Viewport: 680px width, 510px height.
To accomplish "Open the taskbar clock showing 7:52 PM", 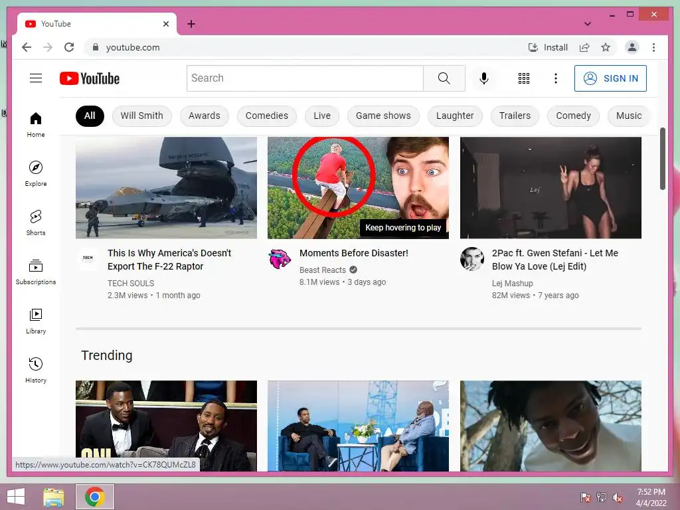I will tap(651, 497).
